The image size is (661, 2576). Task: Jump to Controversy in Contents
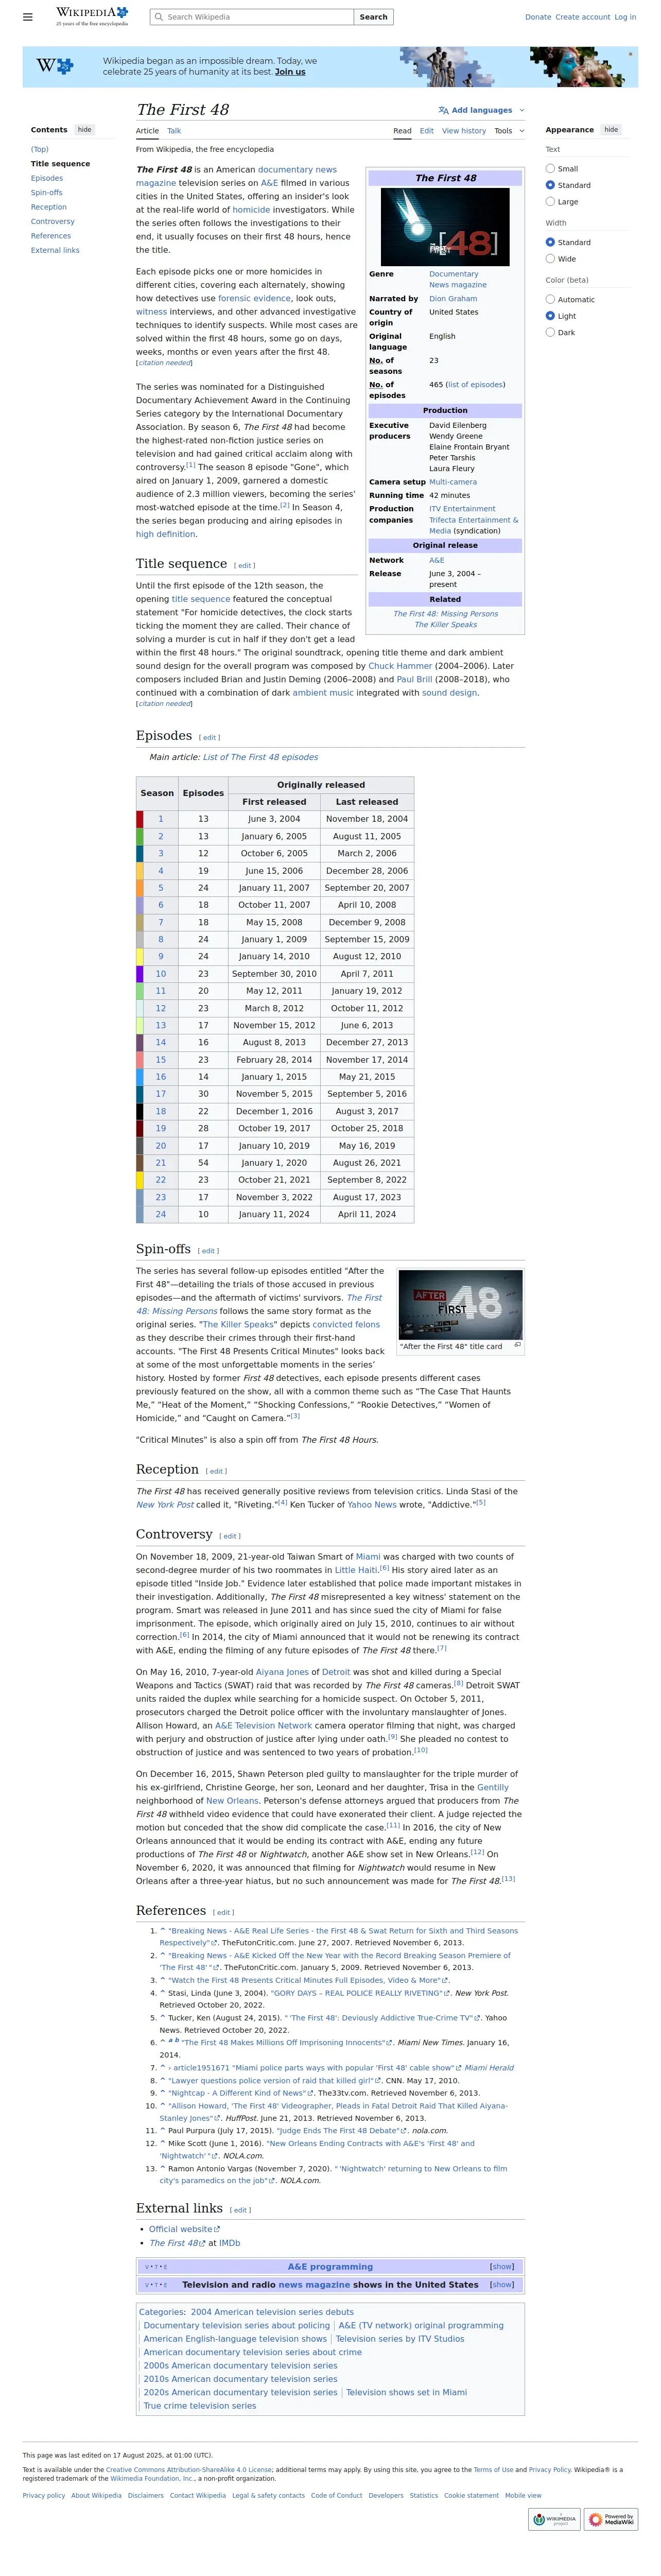click(53, 222)
